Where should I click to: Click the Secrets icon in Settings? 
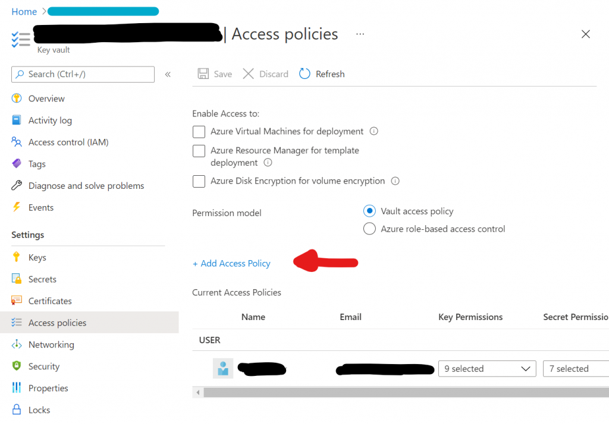tap(17, 279)
